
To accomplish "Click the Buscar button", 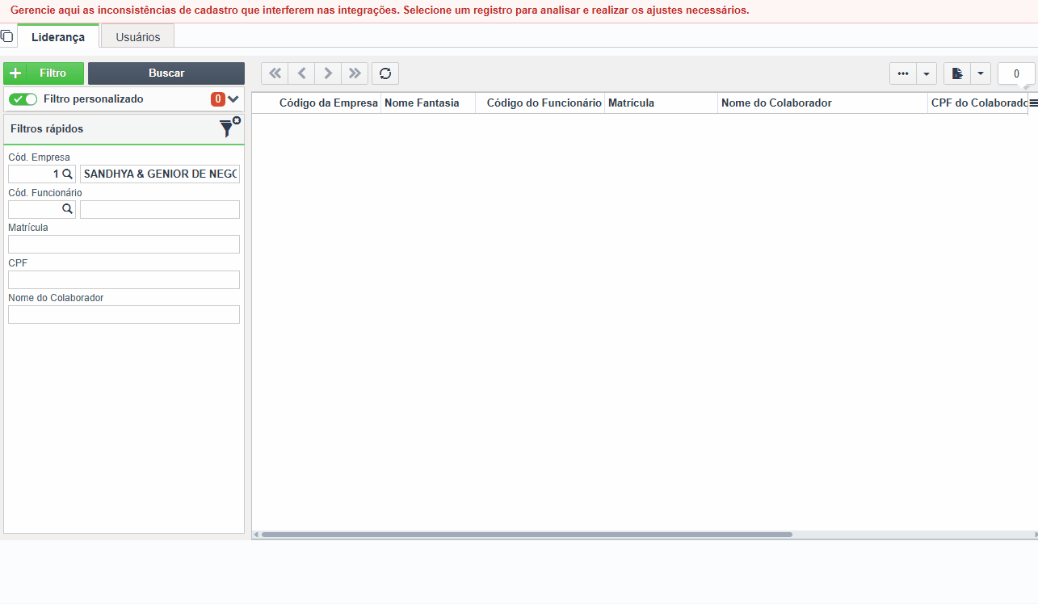I will click(x=166, y=73).
